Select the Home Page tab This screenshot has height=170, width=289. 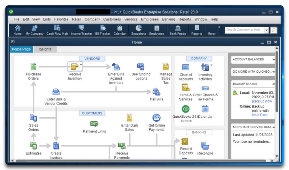(21, 49)
